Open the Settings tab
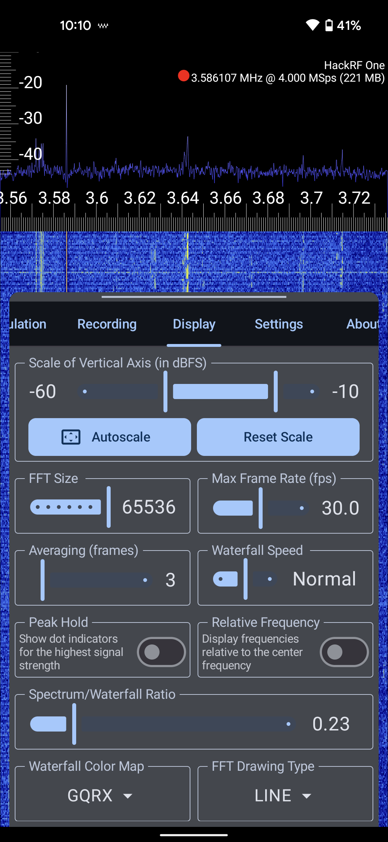Viewport: 388px width, 842px height. [279, 324]
